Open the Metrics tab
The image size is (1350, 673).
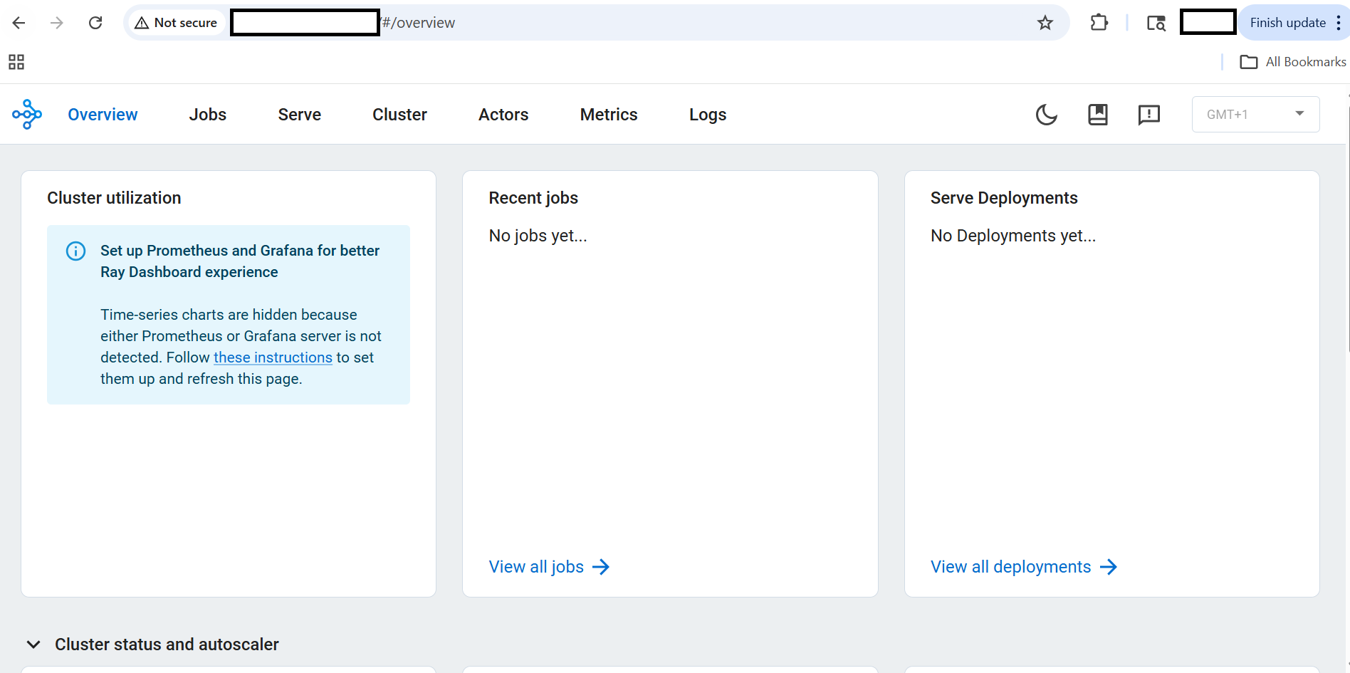click(x=608, y=114)
